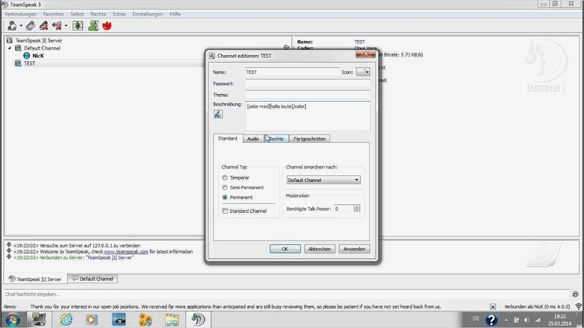Viewport: 584px width, 328px height.
Task: Open Internet Explorer from the taskbar
Action: click(66, 319)
